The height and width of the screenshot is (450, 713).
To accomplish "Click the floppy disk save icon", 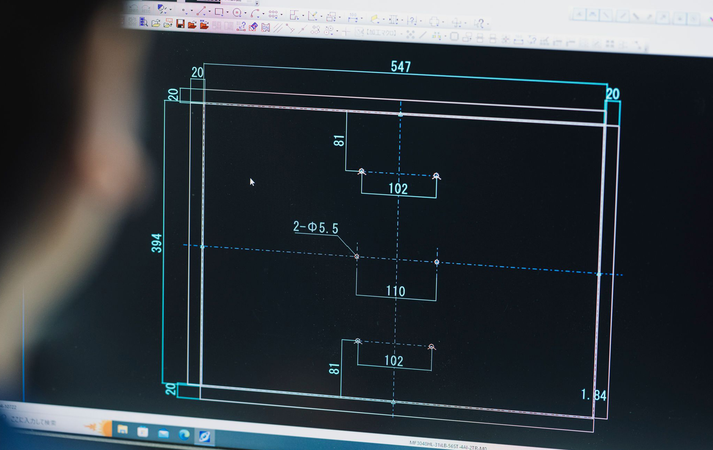I will pyautogui.click(x=180, y=24).
